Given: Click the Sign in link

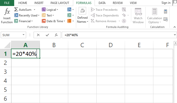Looking at the screenshot, I should pos(166,3).
